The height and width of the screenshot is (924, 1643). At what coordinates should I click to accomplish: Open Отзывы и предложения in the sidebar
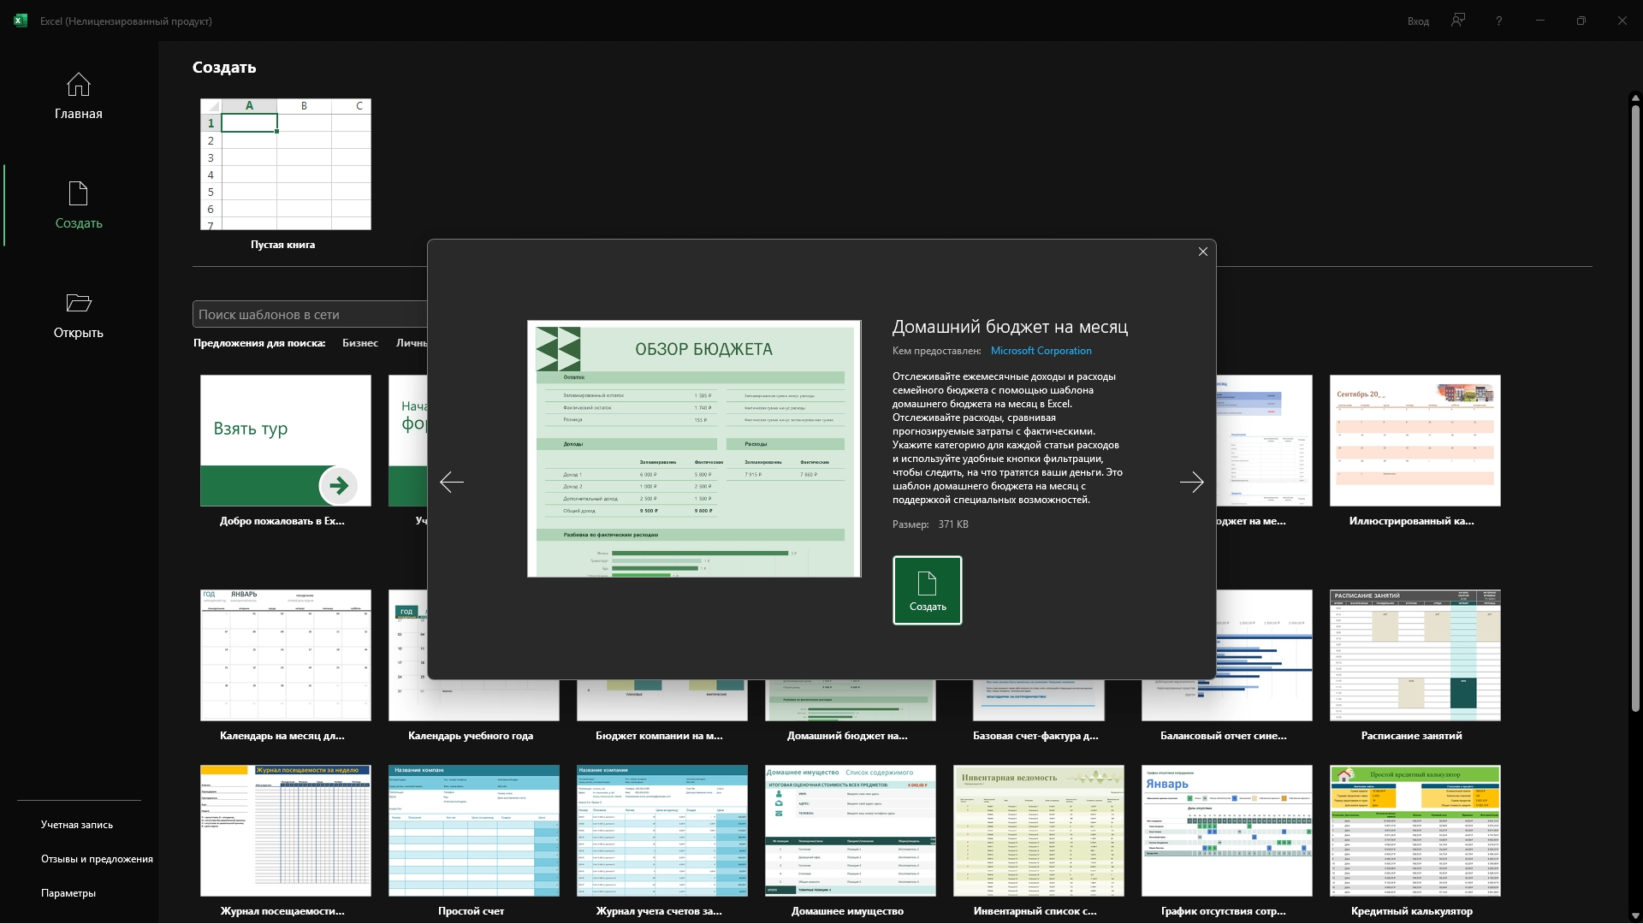click(97, 859)
